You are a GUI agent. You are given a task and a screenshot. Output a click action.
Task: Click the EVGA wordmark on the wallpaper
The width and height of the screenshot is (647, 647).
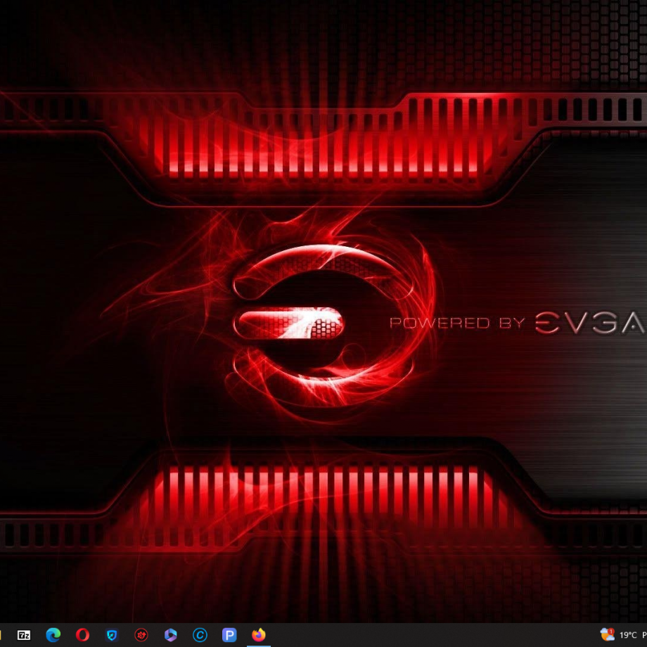tap(589, 323)
